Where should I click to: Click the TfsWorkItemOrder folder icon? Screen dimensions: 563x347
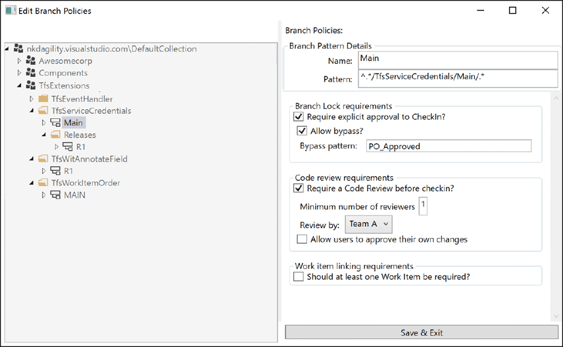click(x=43, y=183)
